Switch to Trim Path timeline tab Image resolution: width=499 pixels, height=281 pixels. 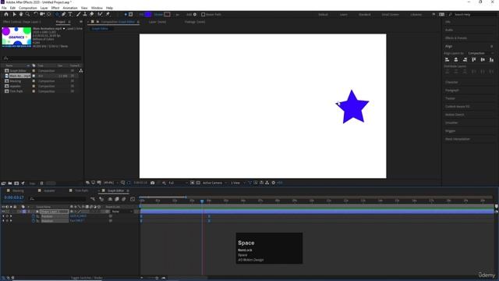[x=81, y=190]
